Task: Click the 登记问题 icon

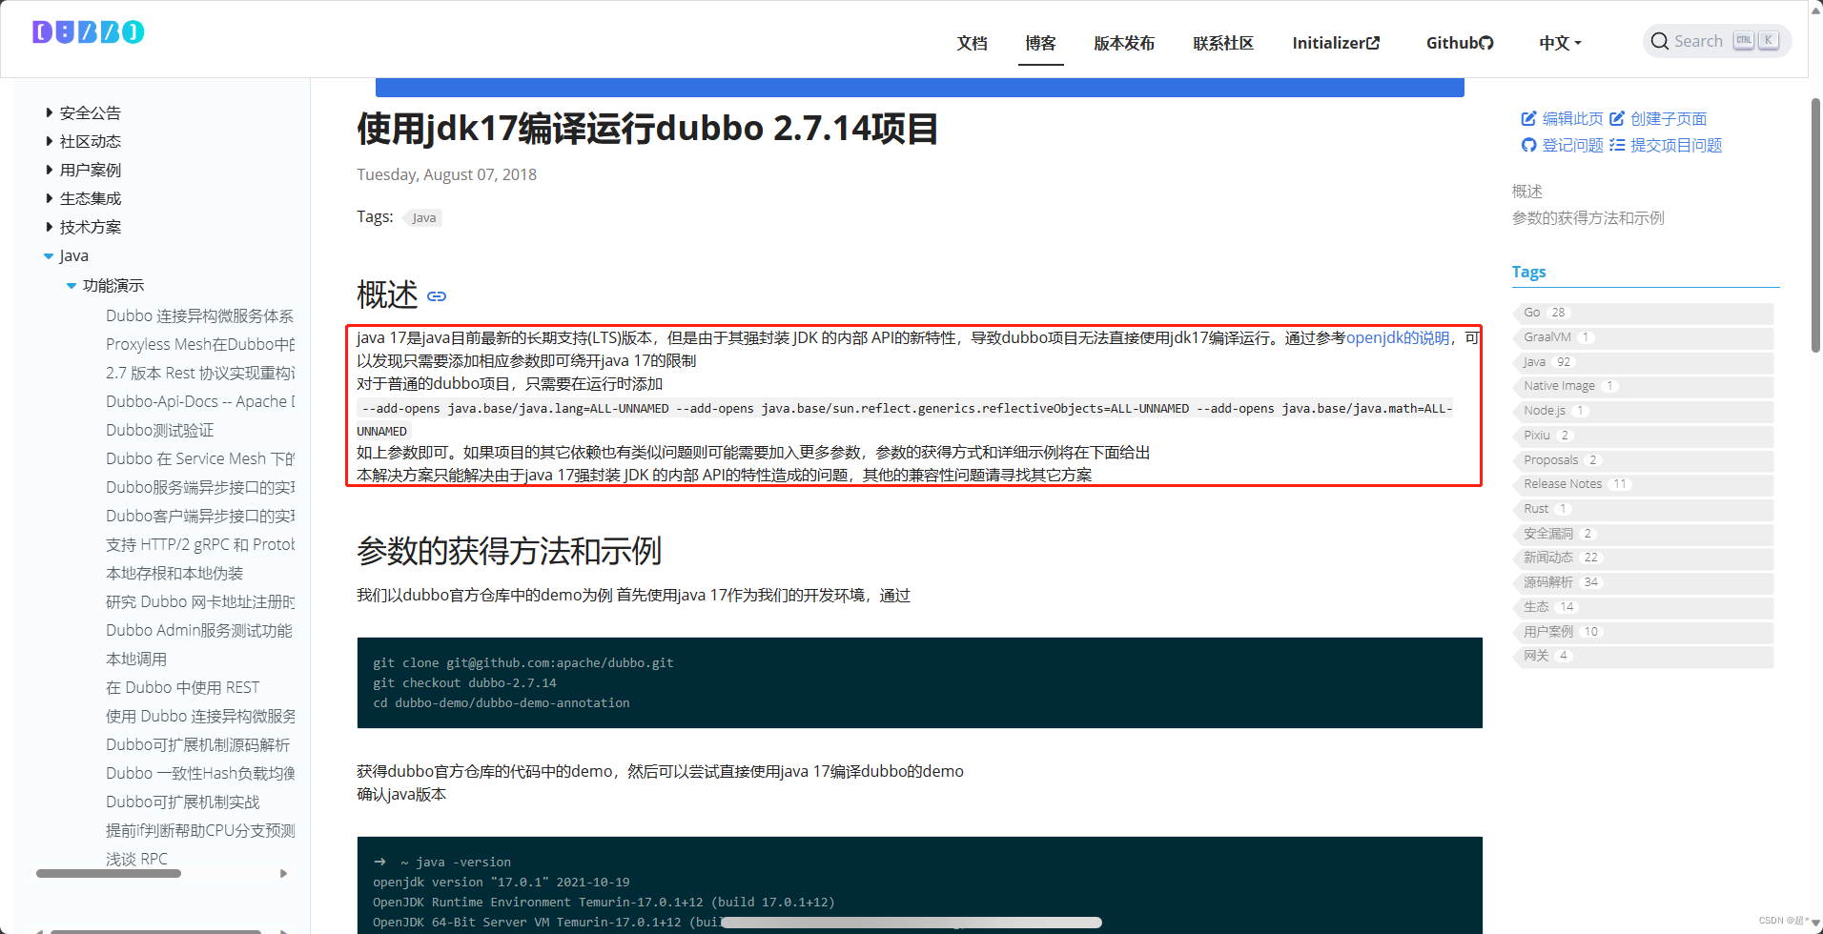Action: [1527, 146]
